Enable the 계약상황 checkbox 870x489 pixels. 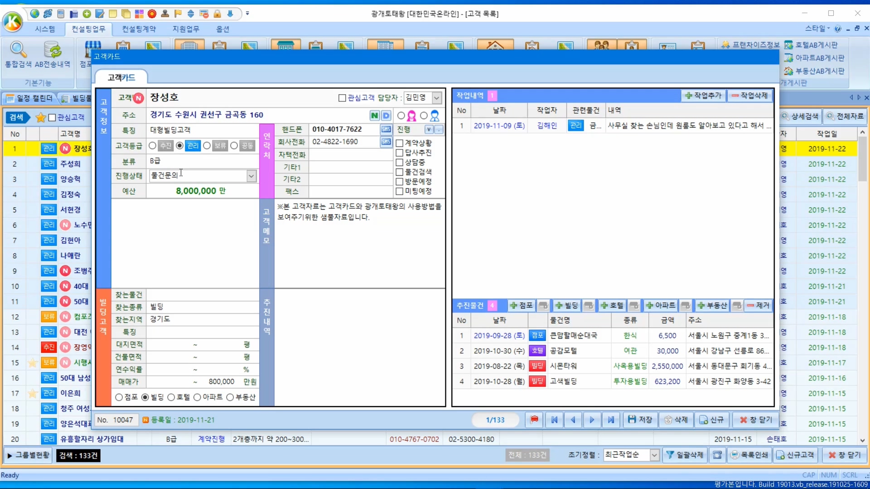[400, 143]
